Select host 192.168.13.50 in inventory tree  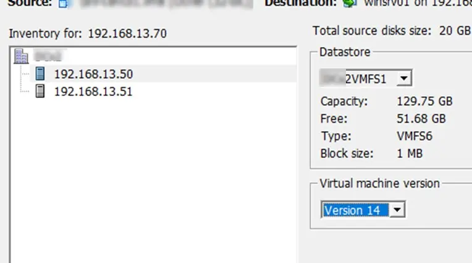tap(93, 74)
